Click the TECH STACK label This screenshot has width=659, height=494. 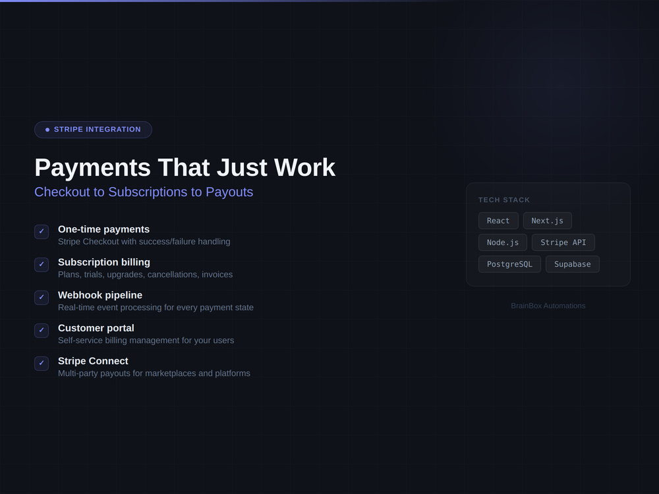(x=504, y=200)
